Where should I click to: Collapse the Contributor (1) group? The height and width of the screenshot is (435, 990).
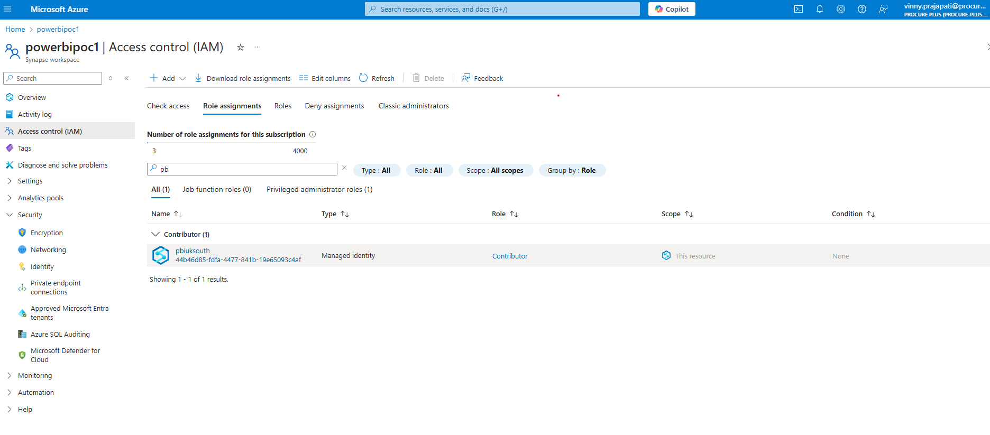[155, 234]
